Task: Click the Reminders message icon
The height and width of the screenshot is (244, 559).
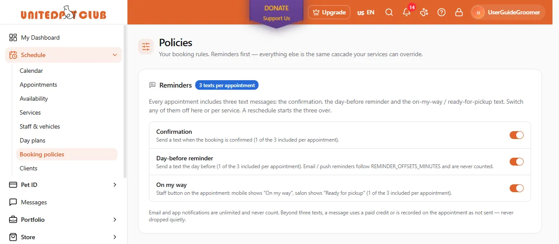Action: pos(152,85)
